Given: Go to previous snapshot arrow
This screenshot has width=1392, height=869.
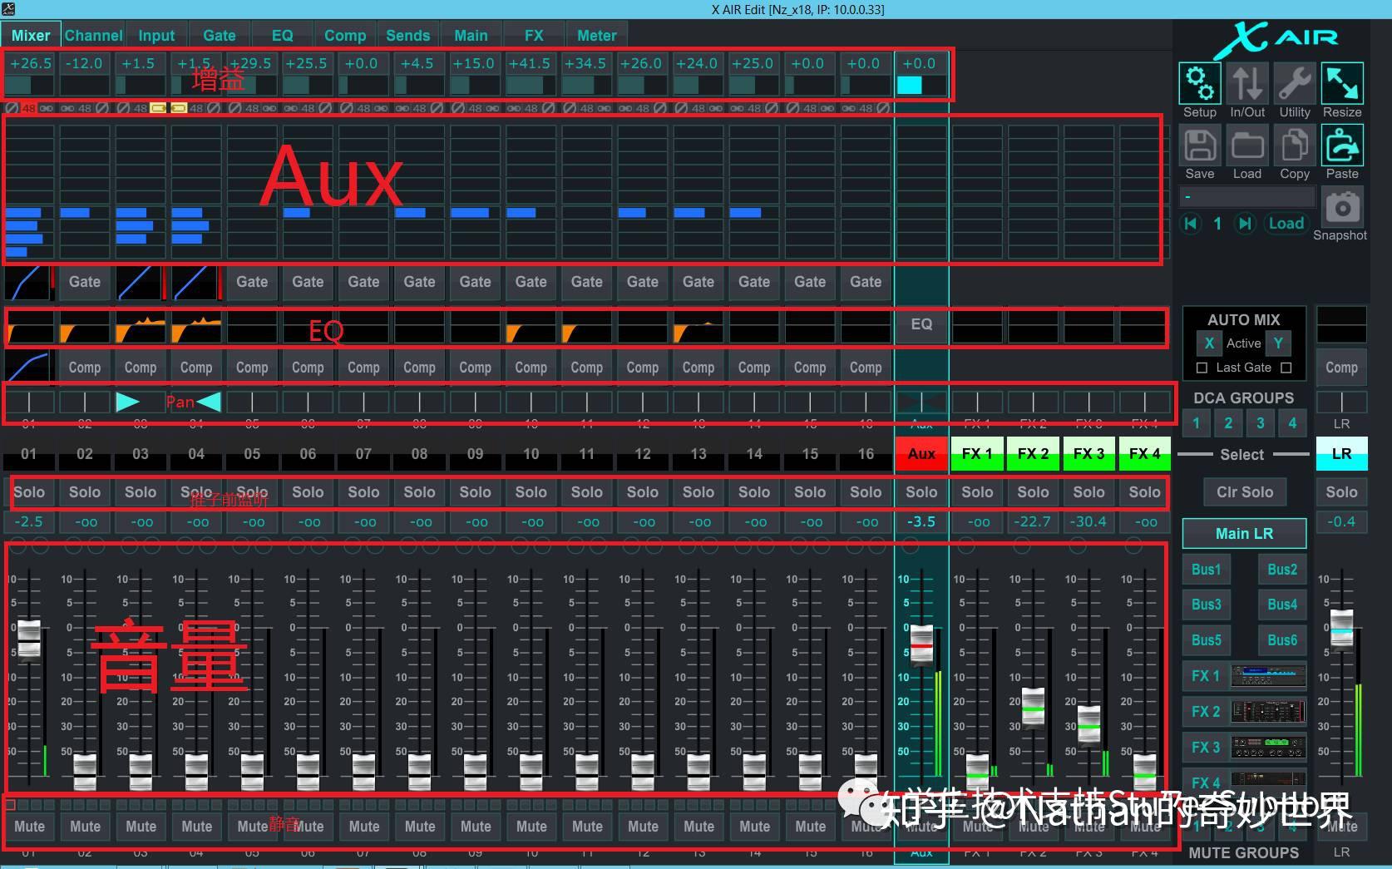Looking at the screenshot, I should pos(1191,223).
